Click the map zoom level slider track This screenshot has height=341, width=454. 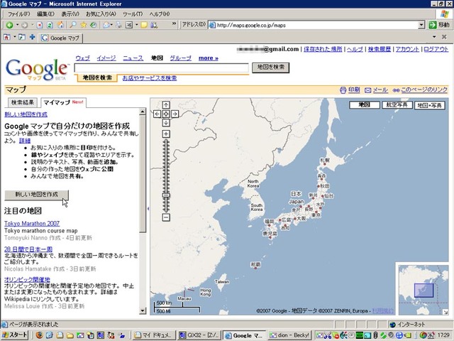click(166, 175)
